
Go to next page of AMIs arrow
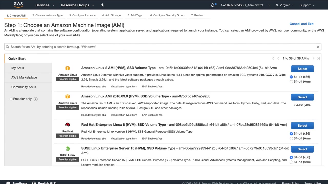[313, 59]
